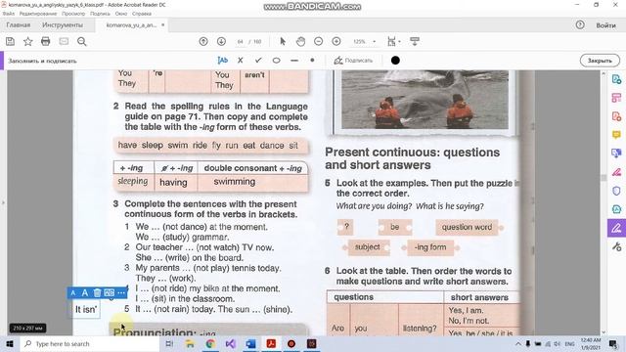The height and width of the screenshot is (352, 626).
Task: Click the help question mark icon
Action: (x=580, y=25)
